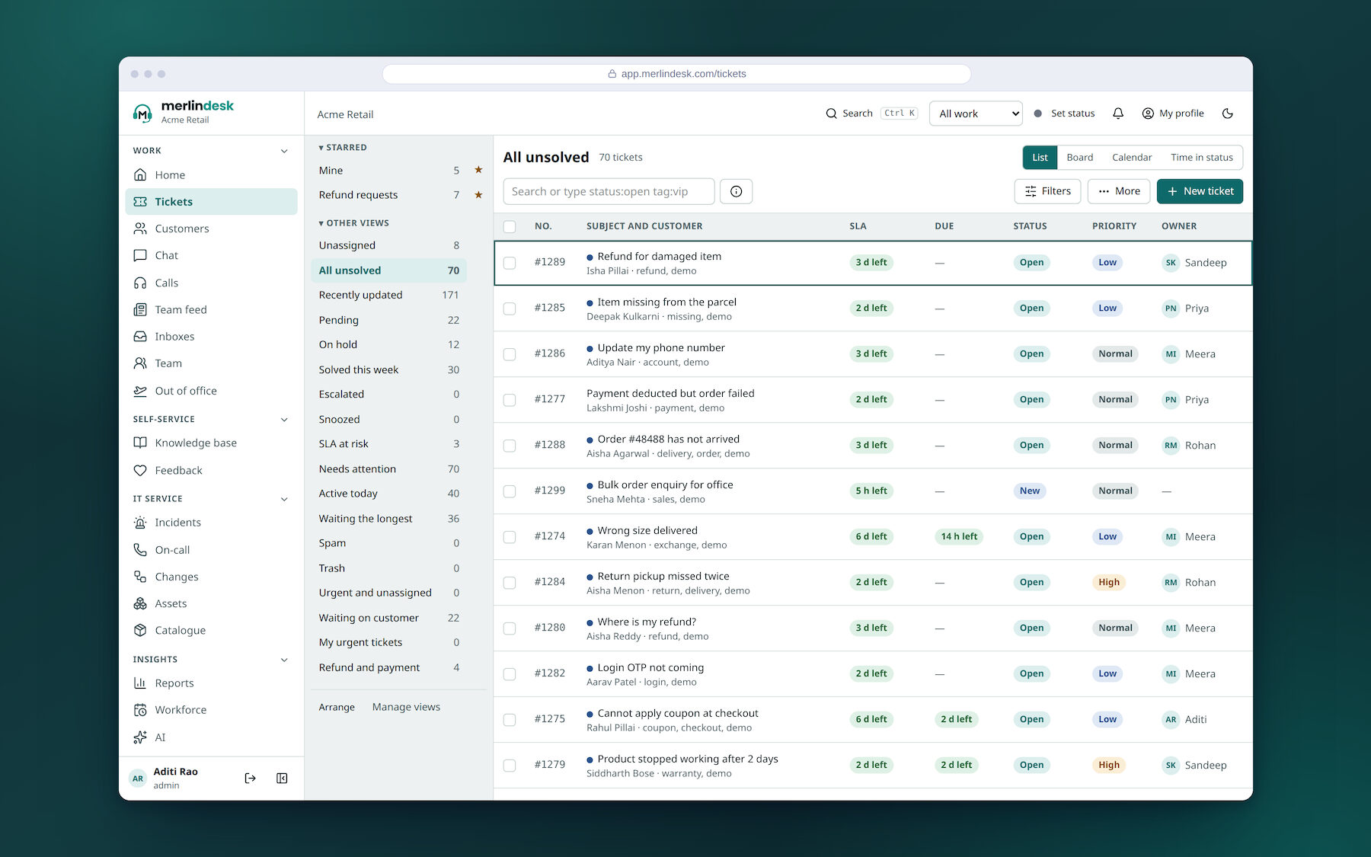
Task: Open ticket Login OTP not coming
Action: (650, 667)
